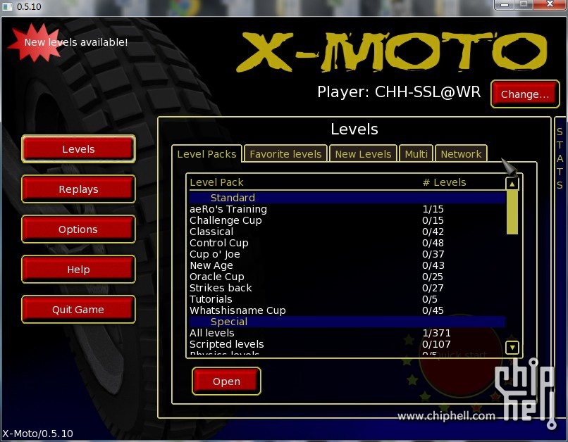
Task: Select Oracle Cup level pack
Action: pyautogui.click(x=347, y=277)
